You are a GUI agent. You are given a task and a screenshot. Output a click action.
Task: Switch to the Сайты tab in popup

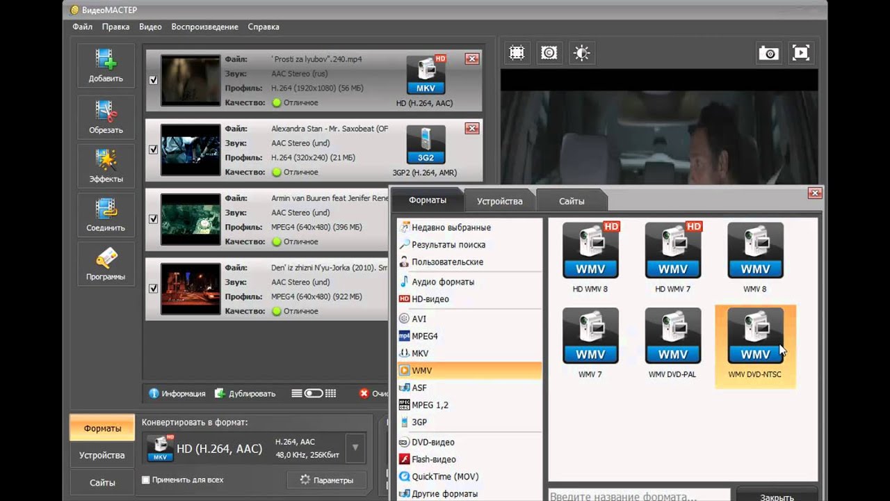572,201
